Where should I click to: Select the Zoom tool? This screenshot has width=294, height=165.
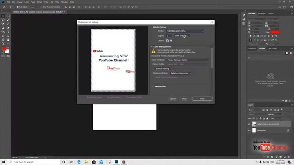pyautogui.click(x=3, y=44)
